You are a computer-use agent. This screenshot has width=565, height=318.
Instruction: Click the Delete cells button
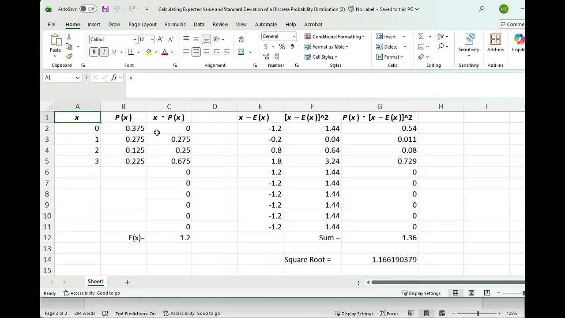[387, 47]
